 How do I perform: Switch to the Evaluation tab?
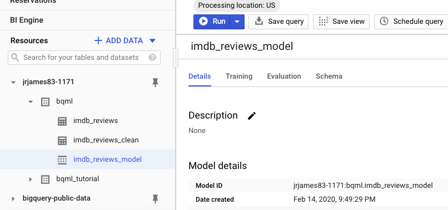pyautogui.click(x=284, y=76)
